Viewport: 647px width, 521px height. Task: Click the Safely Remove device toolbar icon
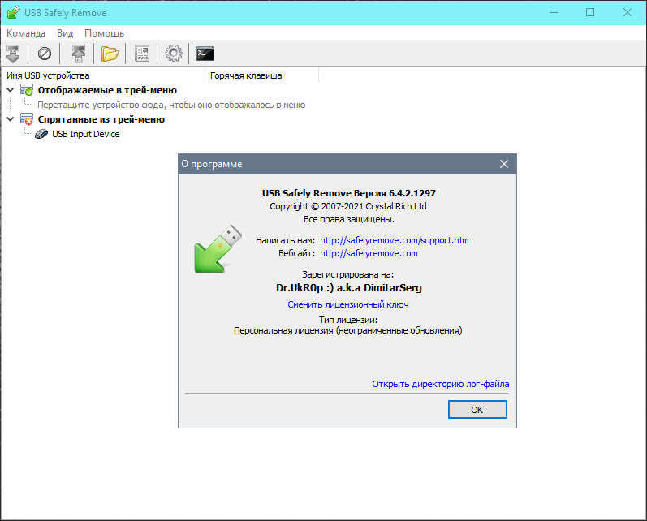coord(13,54)
